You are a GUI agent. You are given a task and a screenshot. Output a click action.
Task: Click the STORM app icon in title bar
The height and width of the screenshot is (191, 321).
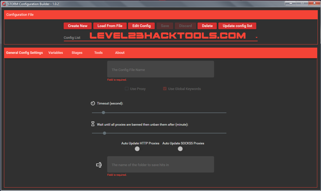click(3, 4)
